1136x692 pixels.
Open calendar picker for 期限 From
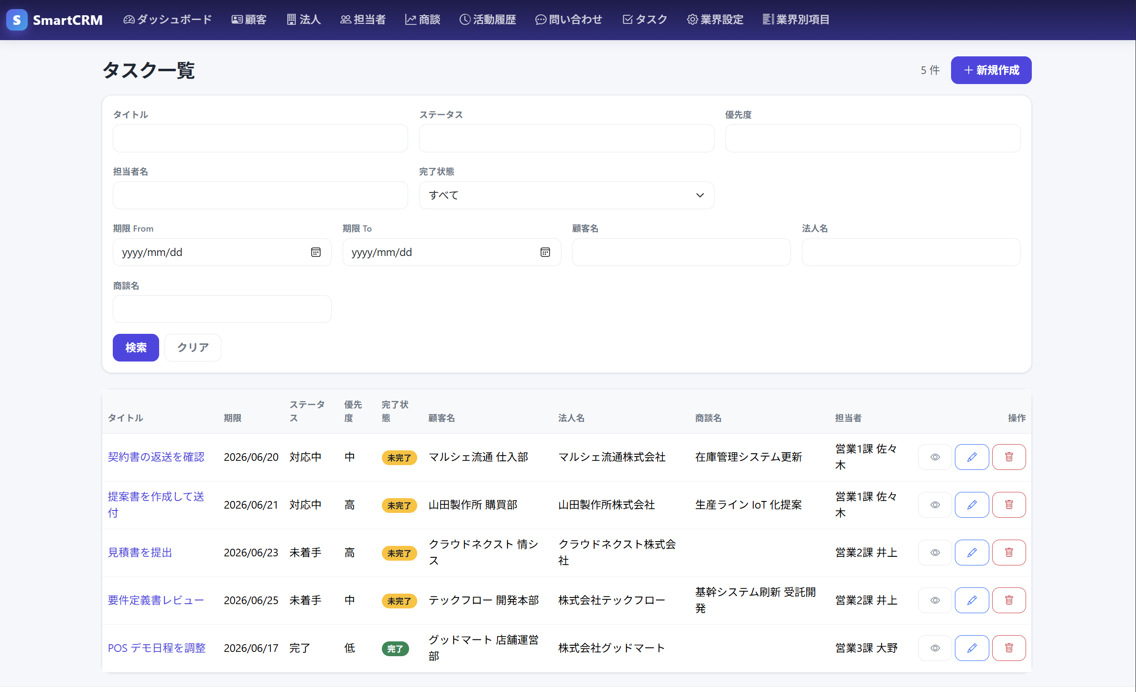pyautogui.click(x=315, y=252)
